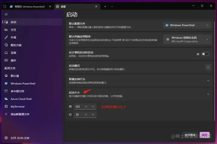
Task: Switch to the 设置 tab
Action: (77, 7)
